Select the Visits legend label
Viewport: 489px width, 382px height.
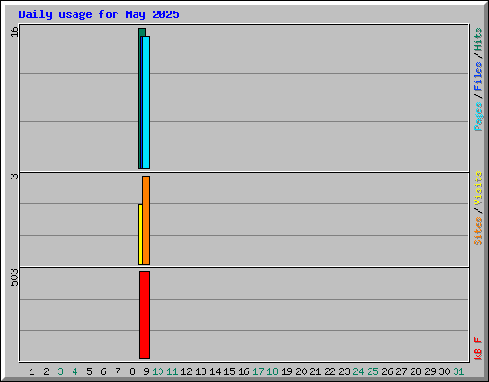[478, 188]
